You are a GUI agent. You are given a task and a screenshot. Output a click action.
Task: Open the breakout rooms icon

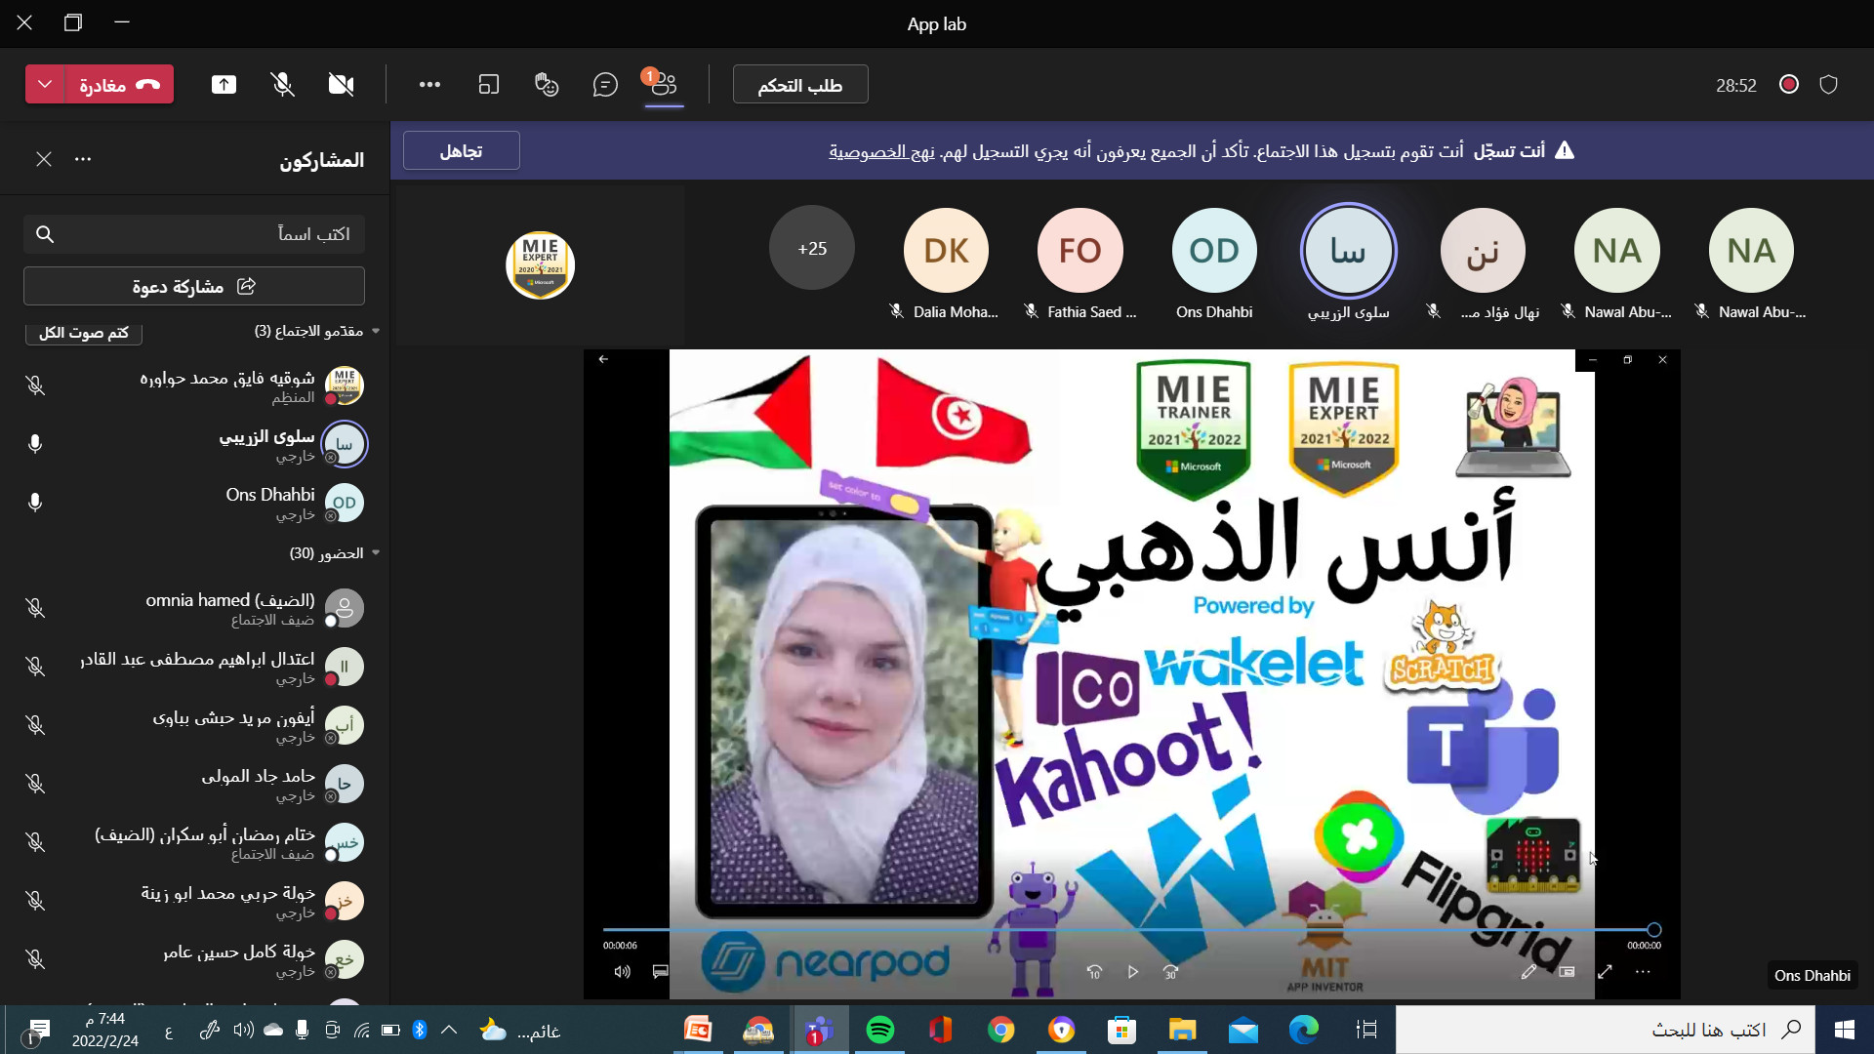point(489,85)
